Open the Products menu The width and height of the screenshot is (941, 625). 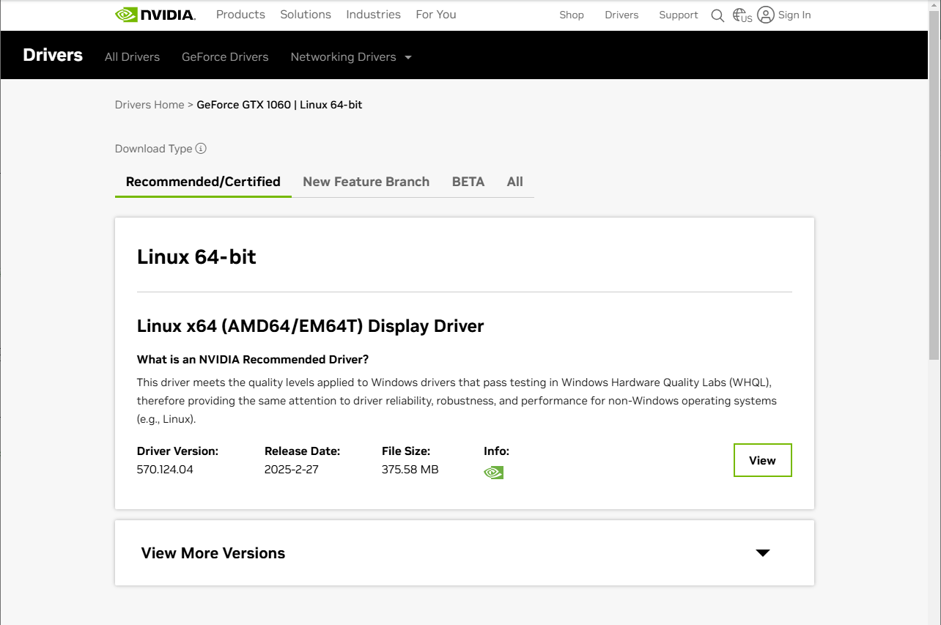pyautogui.click(x=240, y=15)
